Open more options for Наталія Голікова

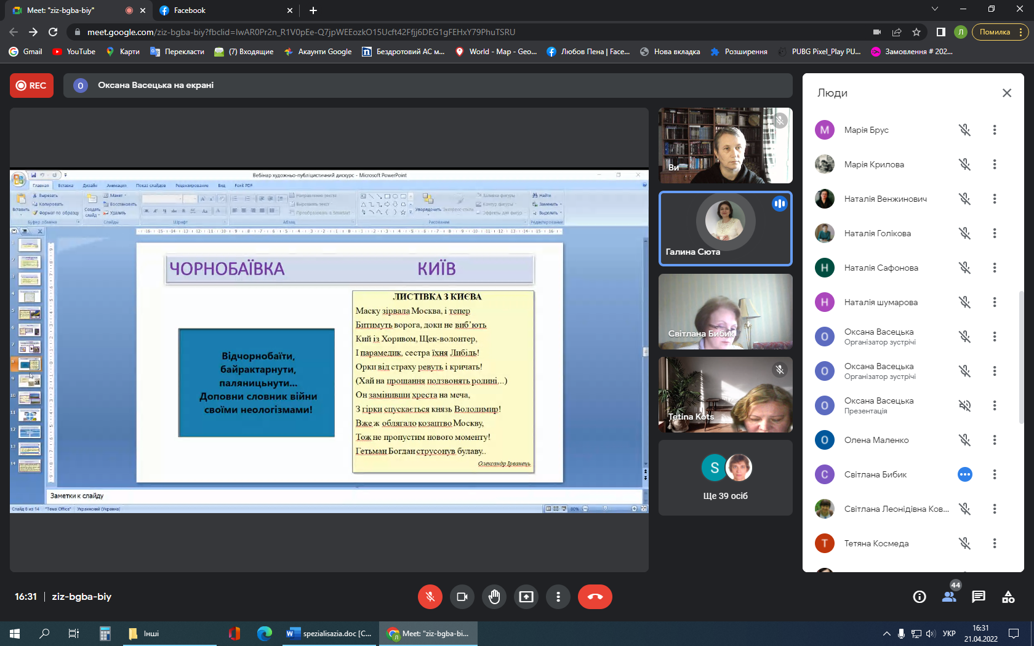(995, 233)
